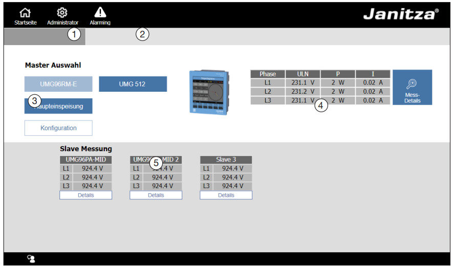Open the Administrator gear icon

tap(62, 13)
